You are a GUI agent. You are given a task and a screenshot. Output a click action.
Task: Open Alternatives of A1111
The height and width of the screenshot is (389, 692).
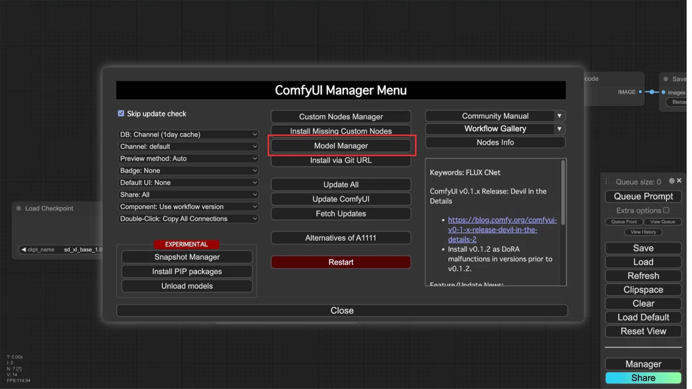click(341, 237)
